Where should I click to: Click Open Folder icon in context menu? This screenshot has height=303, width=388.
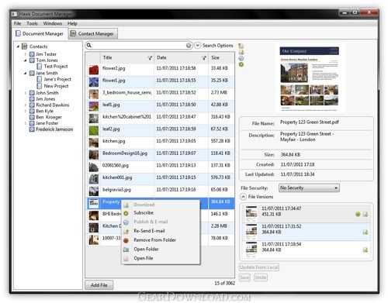click(126, 250)
